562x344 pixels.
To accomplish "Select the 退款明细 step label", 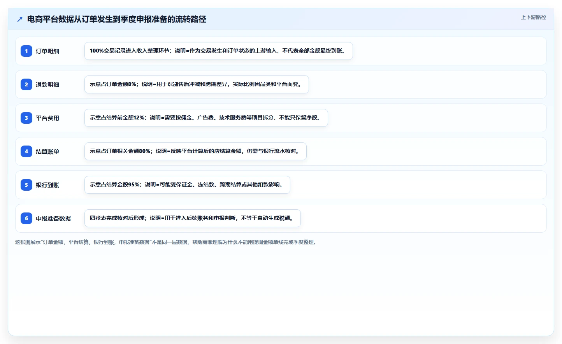I will 47,84.
